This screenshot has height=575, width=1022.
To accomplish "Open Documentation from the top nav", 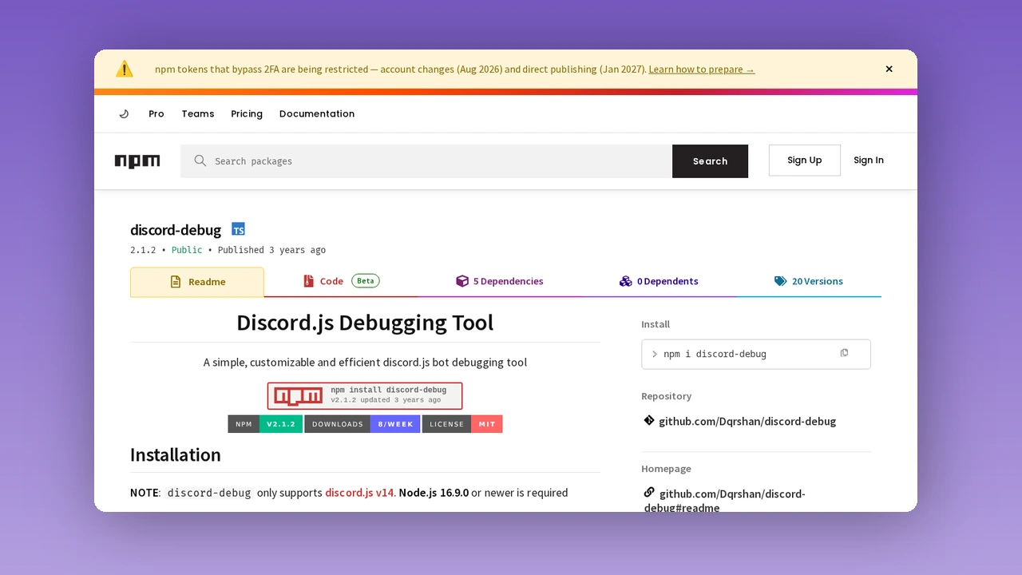I will click(317, 114).
